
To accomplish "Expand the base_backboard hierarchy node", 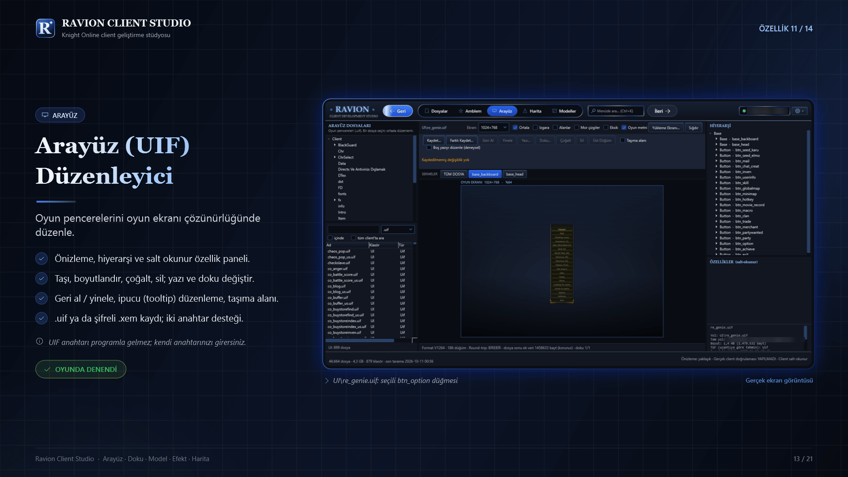I will (716, 139).
